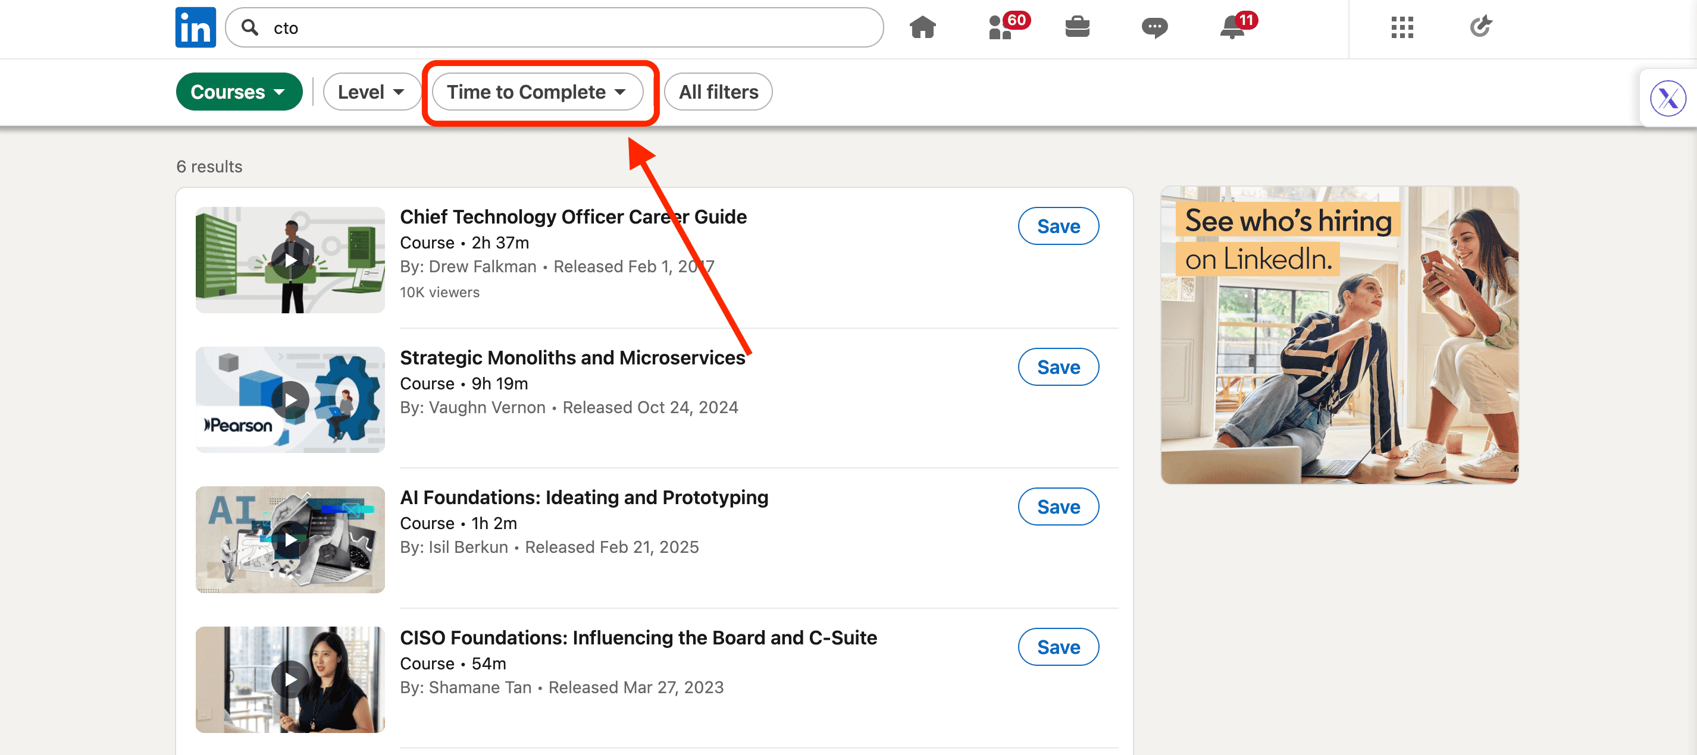Open Notifications bell with 11 badge
This screenshot has width=1697, height=755.
click(1232, 28)
